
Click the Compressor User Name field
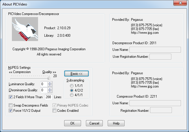[x=155, y=103]
